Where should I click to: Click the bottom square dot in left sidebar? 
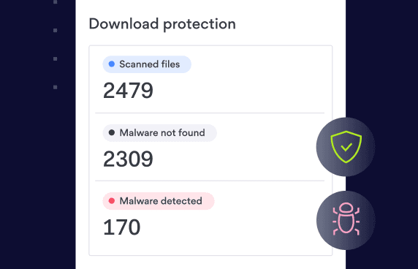click(x=56, y=87)
